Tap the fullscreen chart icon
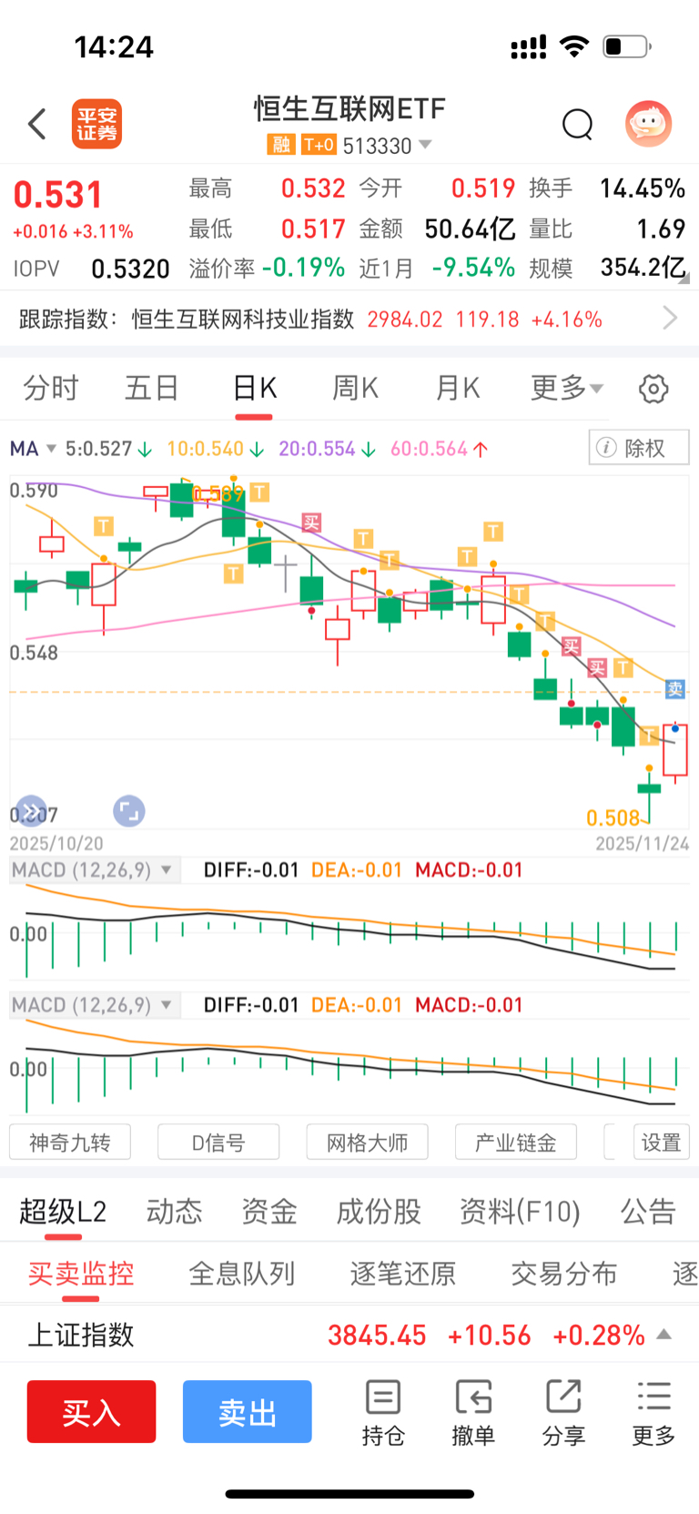This screenshot has width=699, height=1514. (x=128, y=810)
